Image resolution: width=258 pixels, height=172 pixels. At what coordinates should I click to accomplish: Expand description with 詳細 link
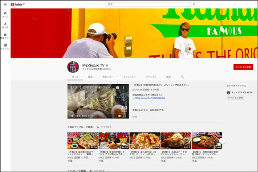point(135,117)
